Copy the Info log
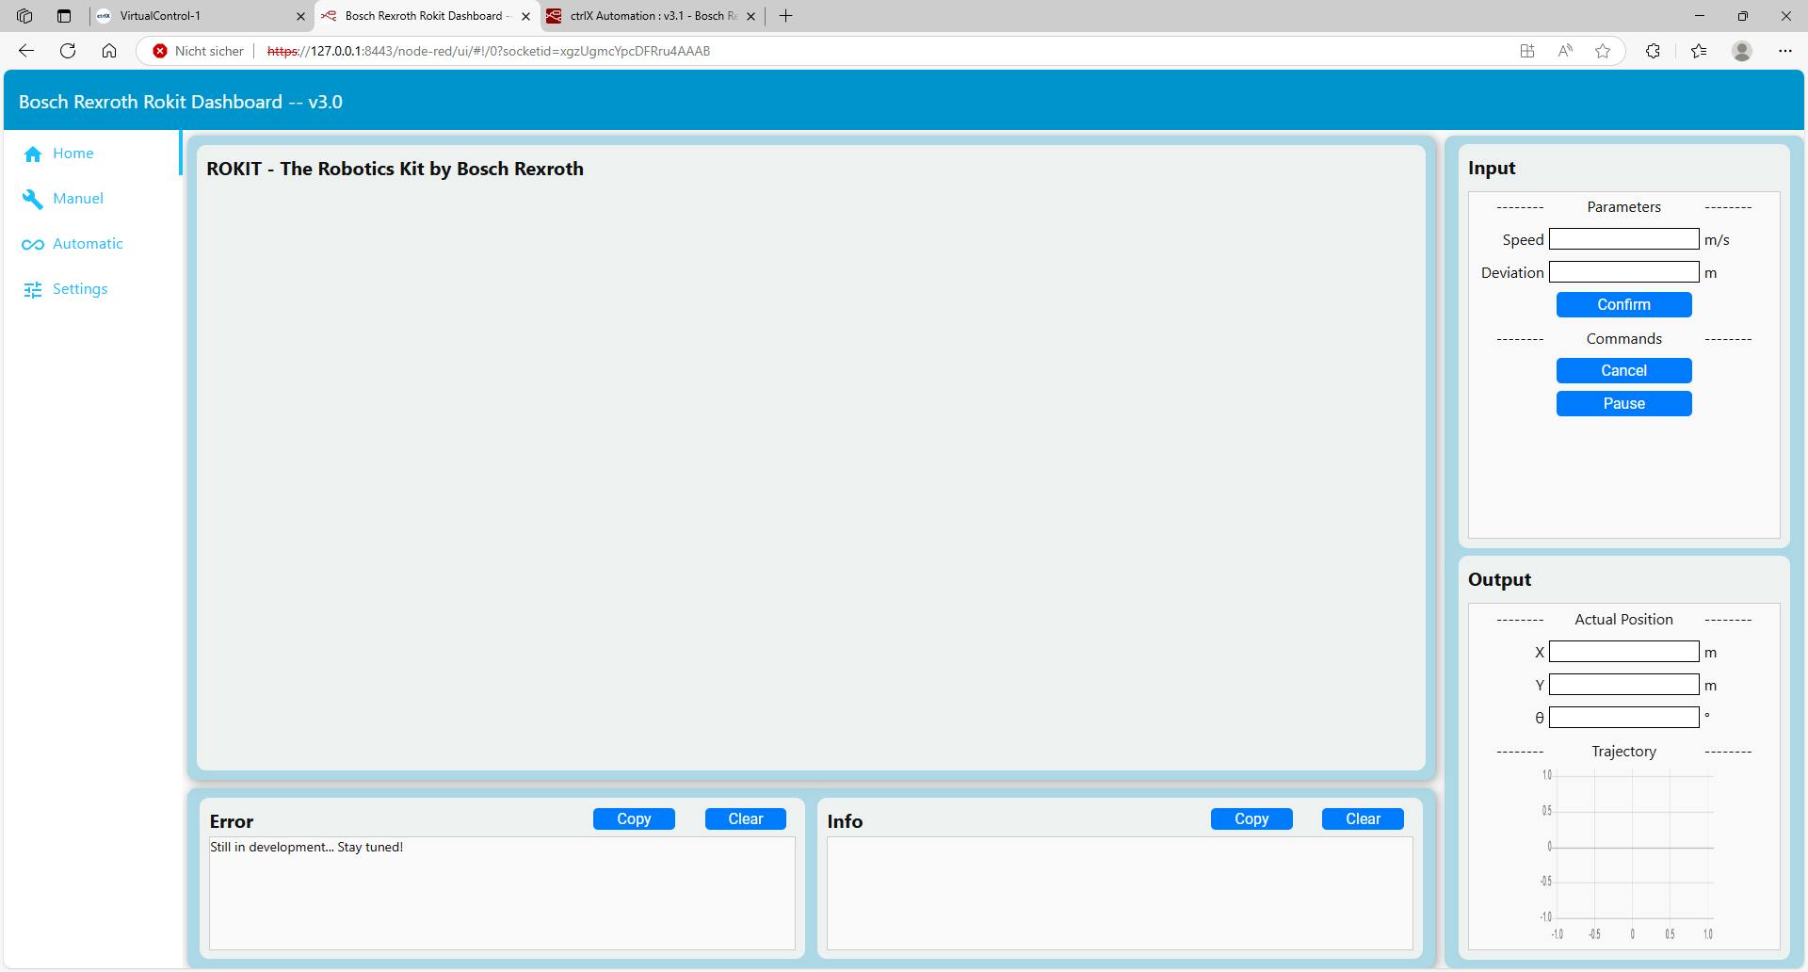1808x972 pixels. 1251,819
